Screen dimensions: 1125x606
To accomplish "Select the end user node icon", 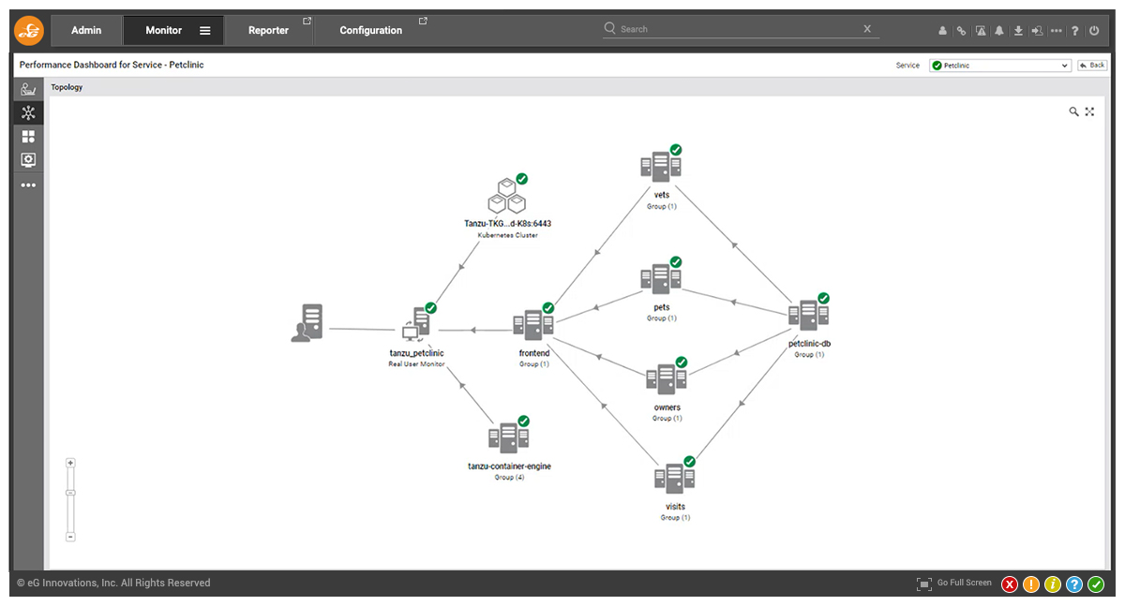I will [x=307, y=323].
